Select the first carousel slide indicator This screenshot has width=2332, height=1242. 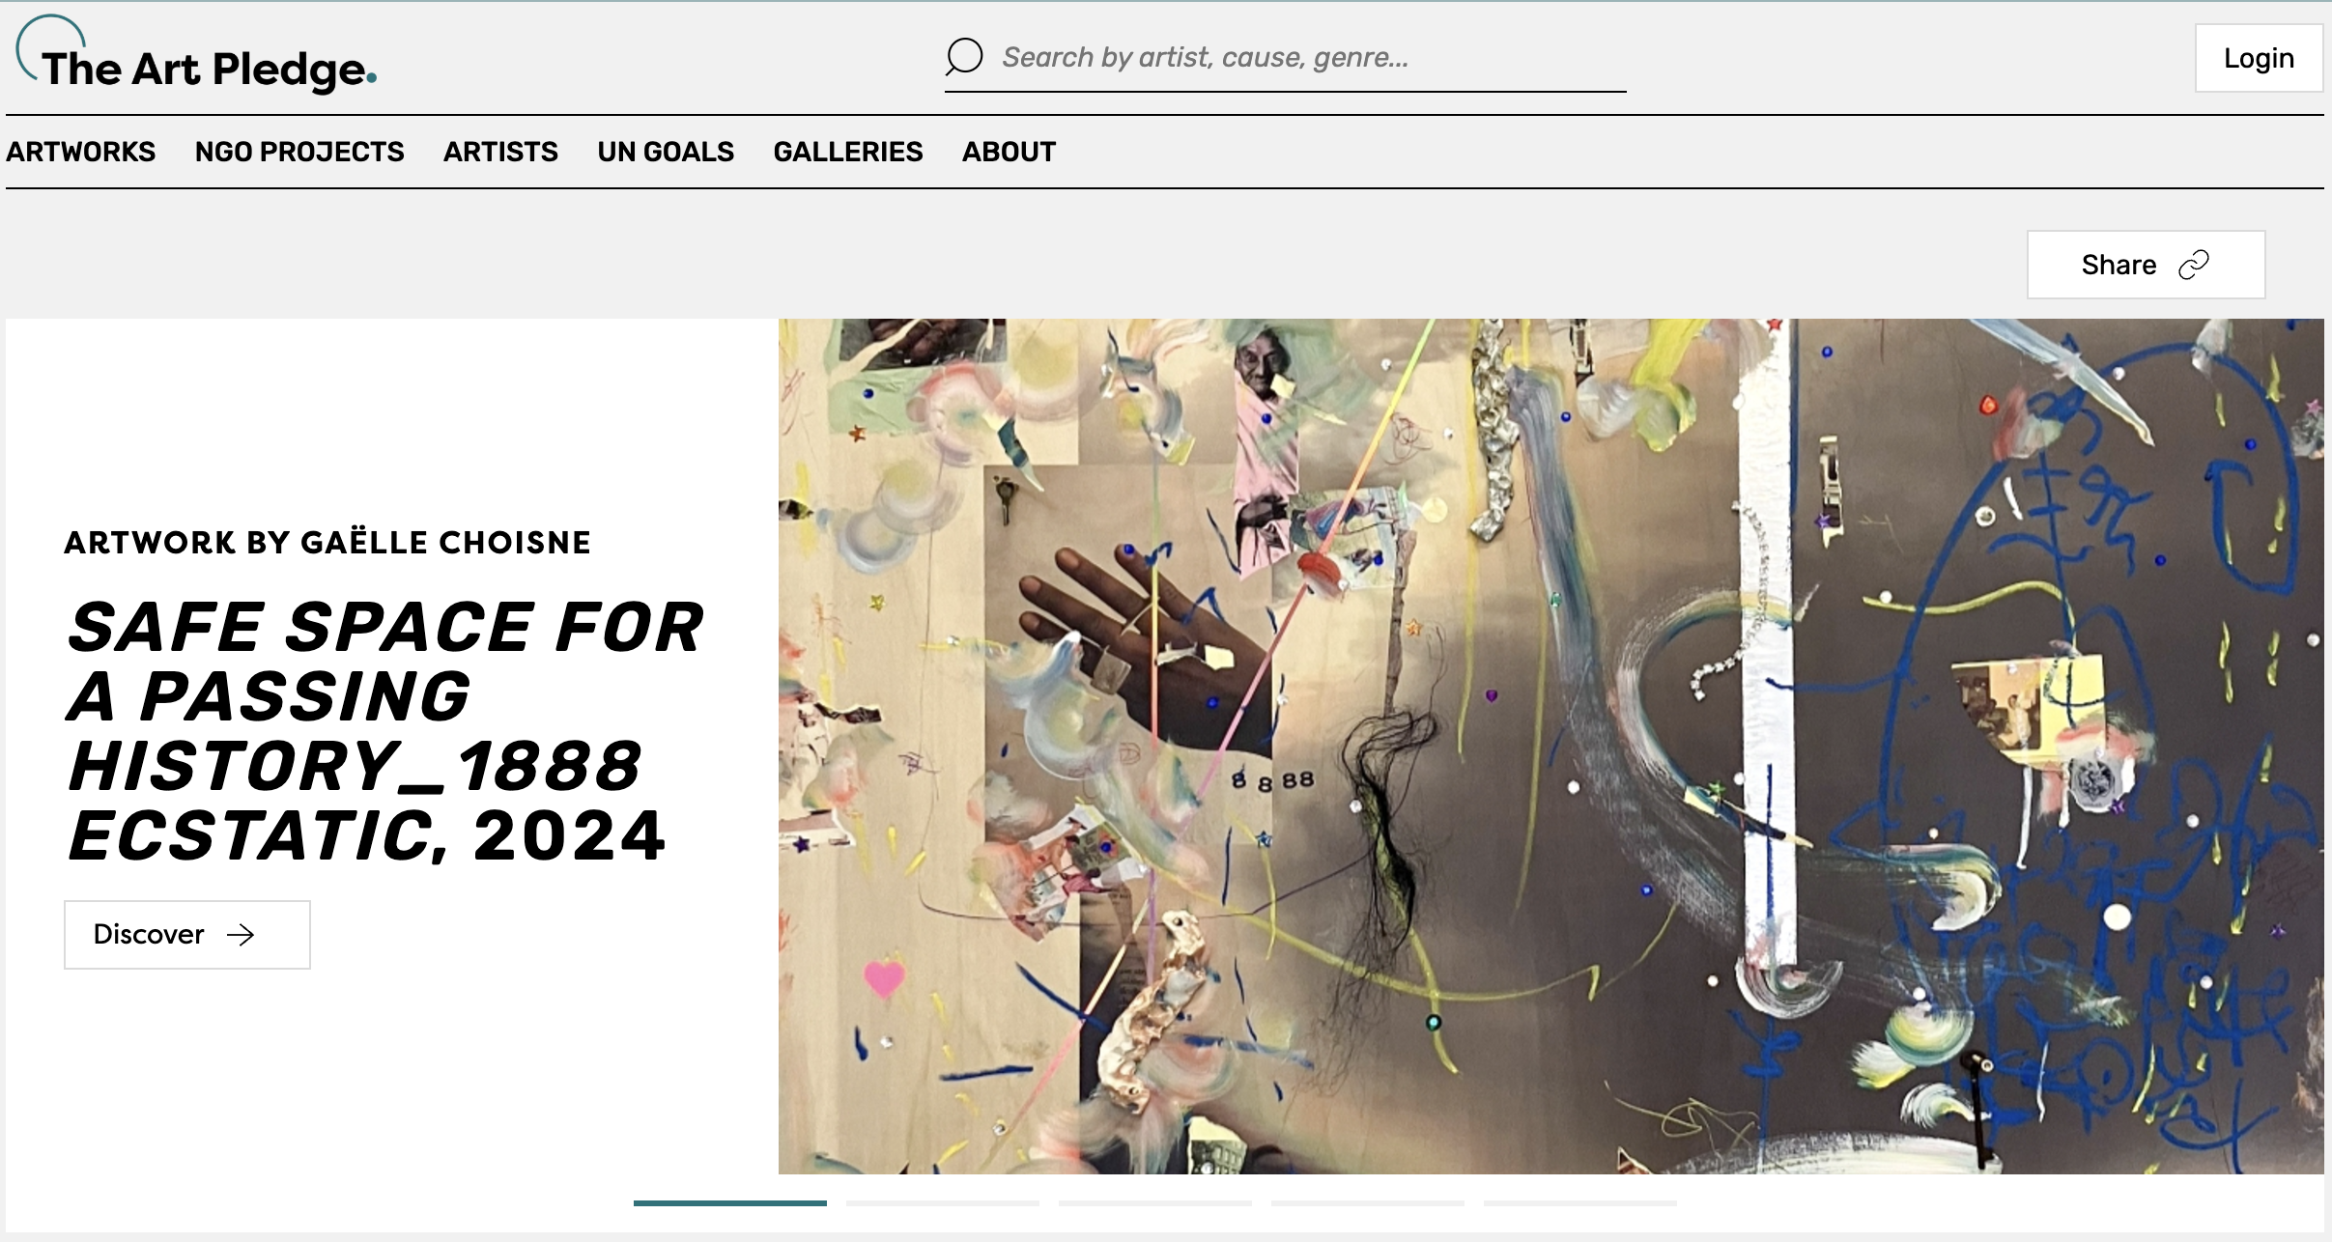click(x=730, y=1203)
